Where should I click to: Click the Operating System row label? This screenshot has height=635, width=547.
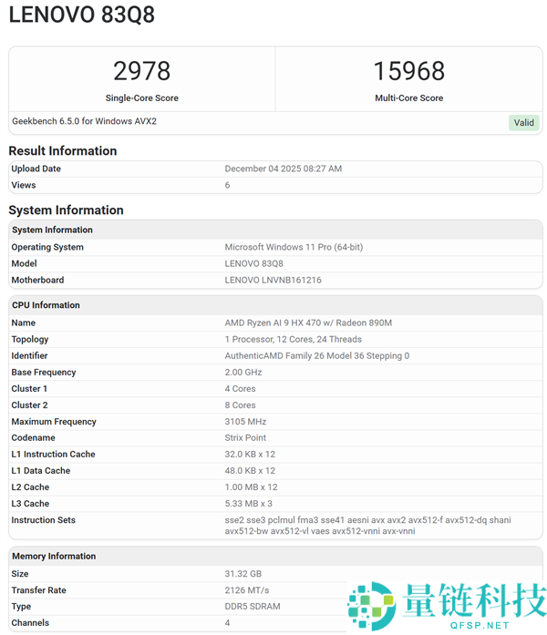click(47, 247)
